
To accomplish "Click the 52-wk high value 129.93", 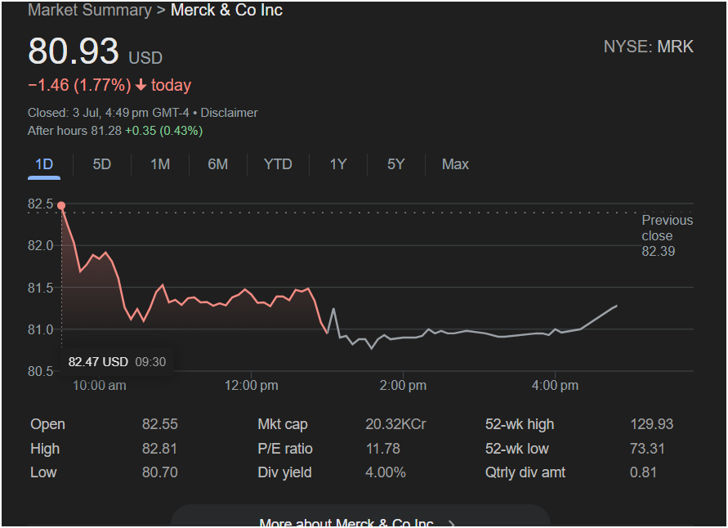I will pos(651,424).
